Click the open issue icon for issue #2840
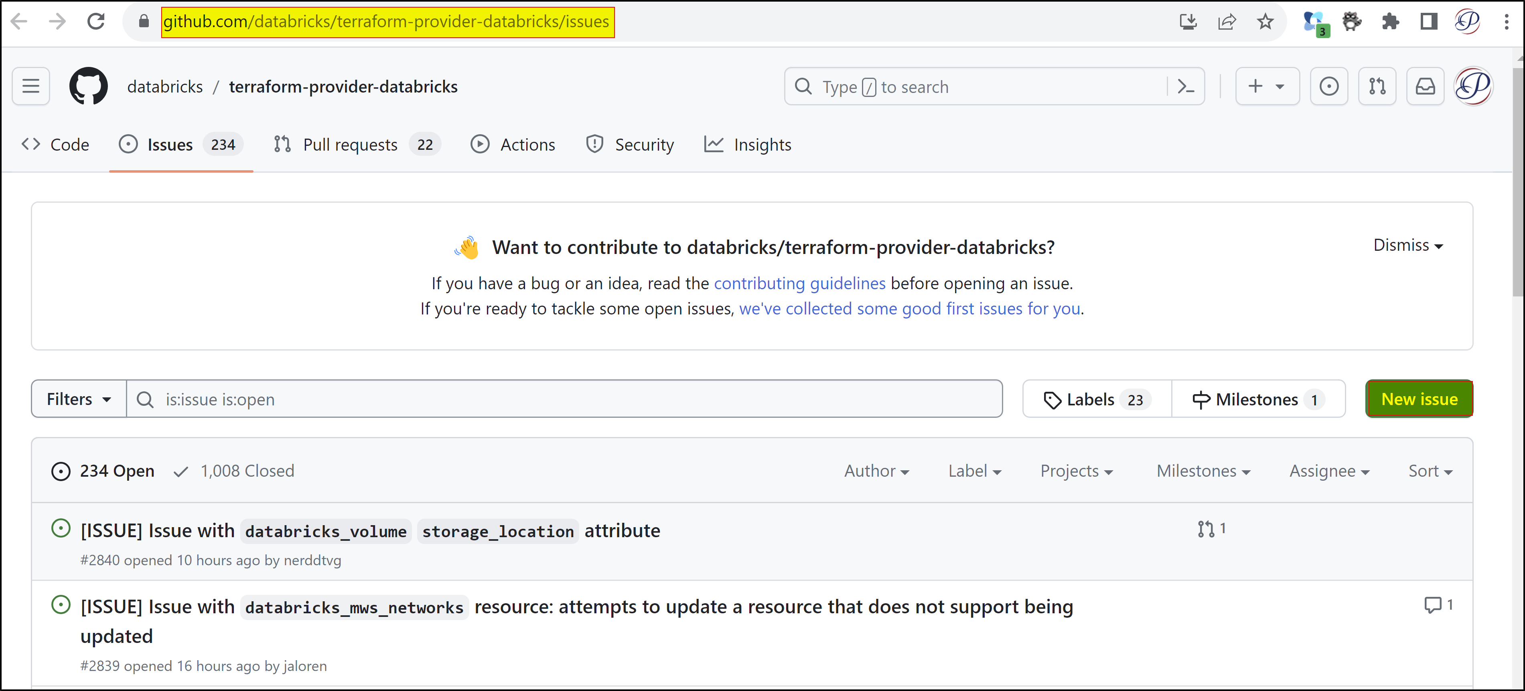This screenshot has height=691, width=1525. coord(61,528)
